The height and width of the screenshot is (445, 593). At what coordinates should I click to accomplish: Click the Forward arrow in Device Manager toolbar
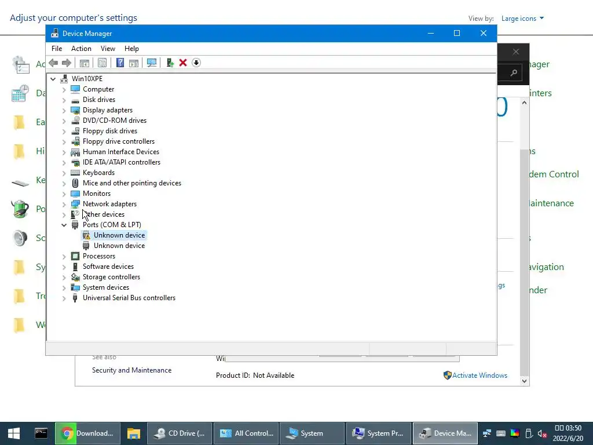point(67,63)
